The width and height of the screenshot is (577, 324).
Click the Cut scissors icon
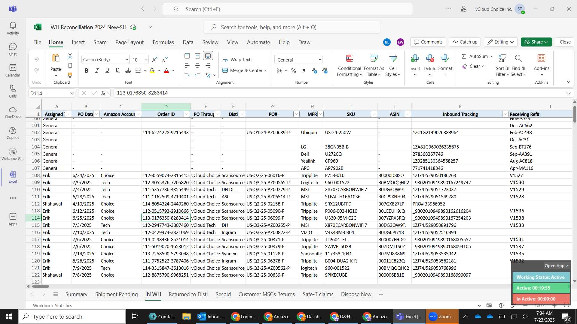pos(70,56)
